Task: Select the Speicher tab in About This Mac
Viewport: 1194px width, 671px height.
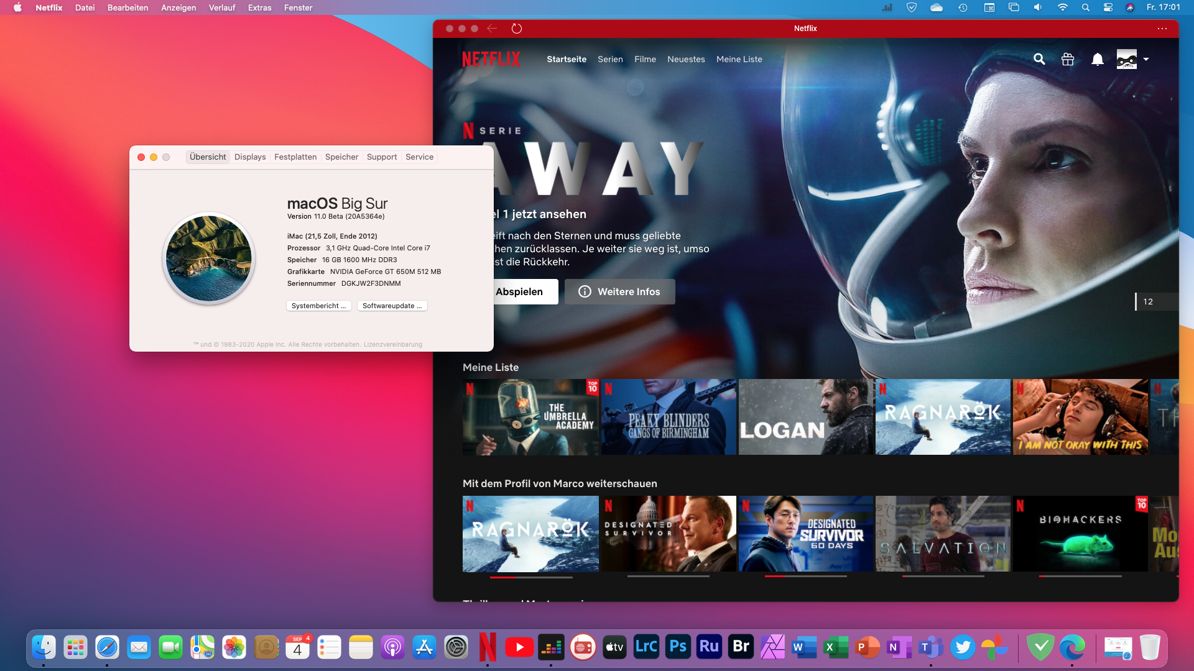Action: pyautogui.click(x=341, y=157)
